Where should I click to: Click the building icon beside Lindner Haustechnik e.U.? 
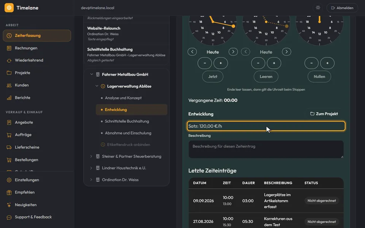tap(98, 168)
